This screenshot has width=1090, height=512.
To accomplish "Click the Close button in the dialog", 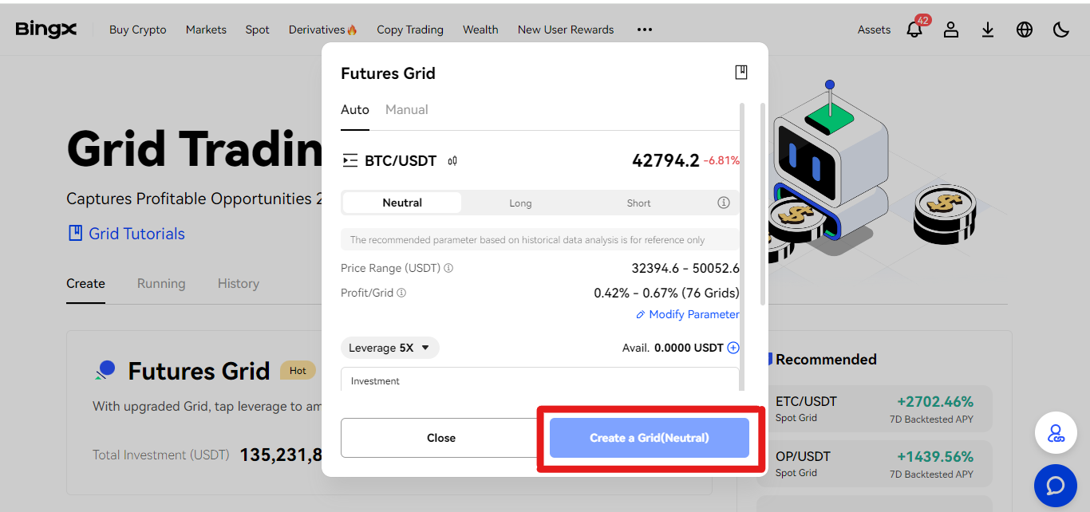I will pyautogui.click(x=440, y=438).
